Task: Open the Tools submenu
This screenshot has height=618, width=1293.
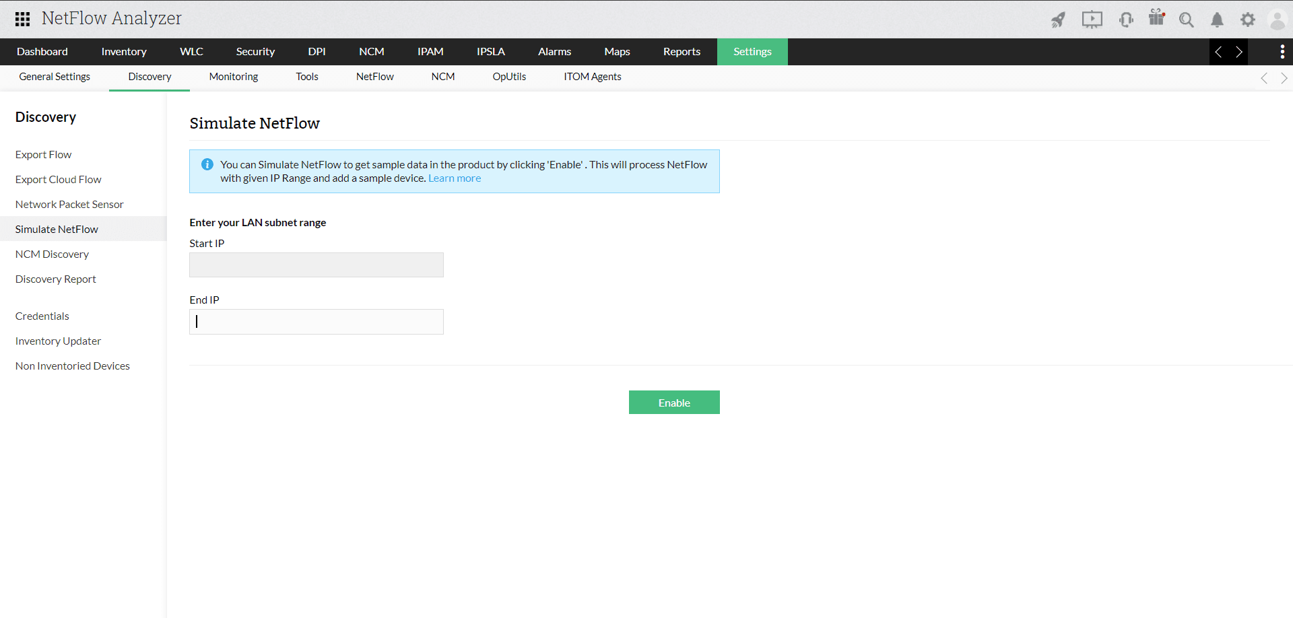Action: [307, 77]
